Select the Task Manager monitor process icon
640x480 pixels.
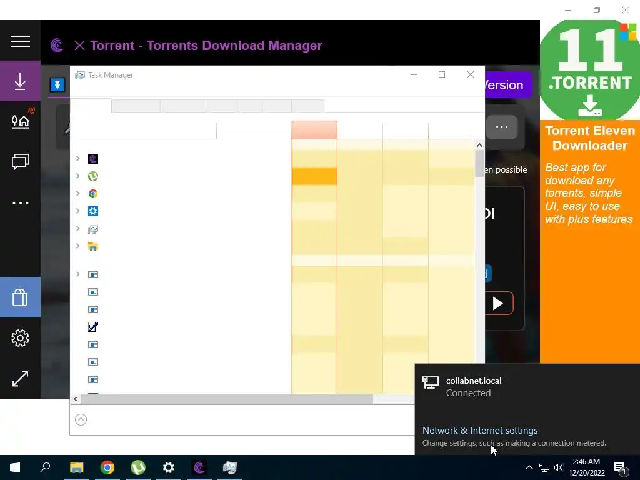click(x=93, y=229)
